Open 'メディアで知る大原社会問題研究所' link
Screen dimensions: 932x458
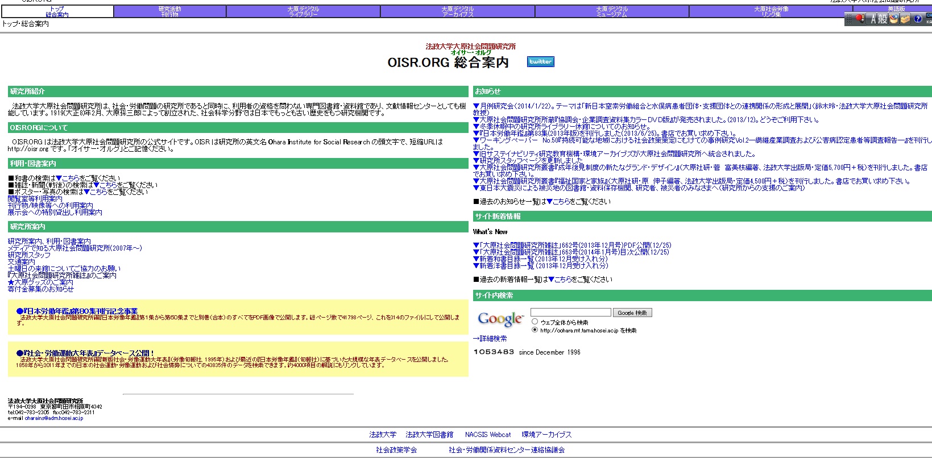pyautogui.click(x=75, y=248)
